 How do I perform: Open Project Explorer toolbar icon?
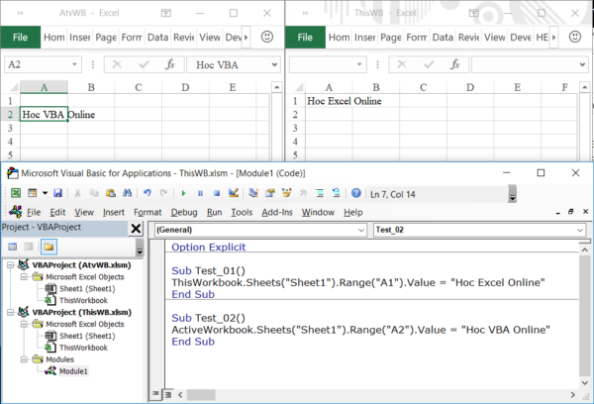click(253, 193)
